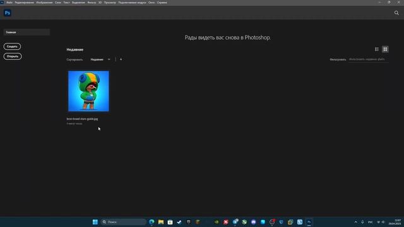
Task: Click the microphone tray icon
Action: (362, 222)
